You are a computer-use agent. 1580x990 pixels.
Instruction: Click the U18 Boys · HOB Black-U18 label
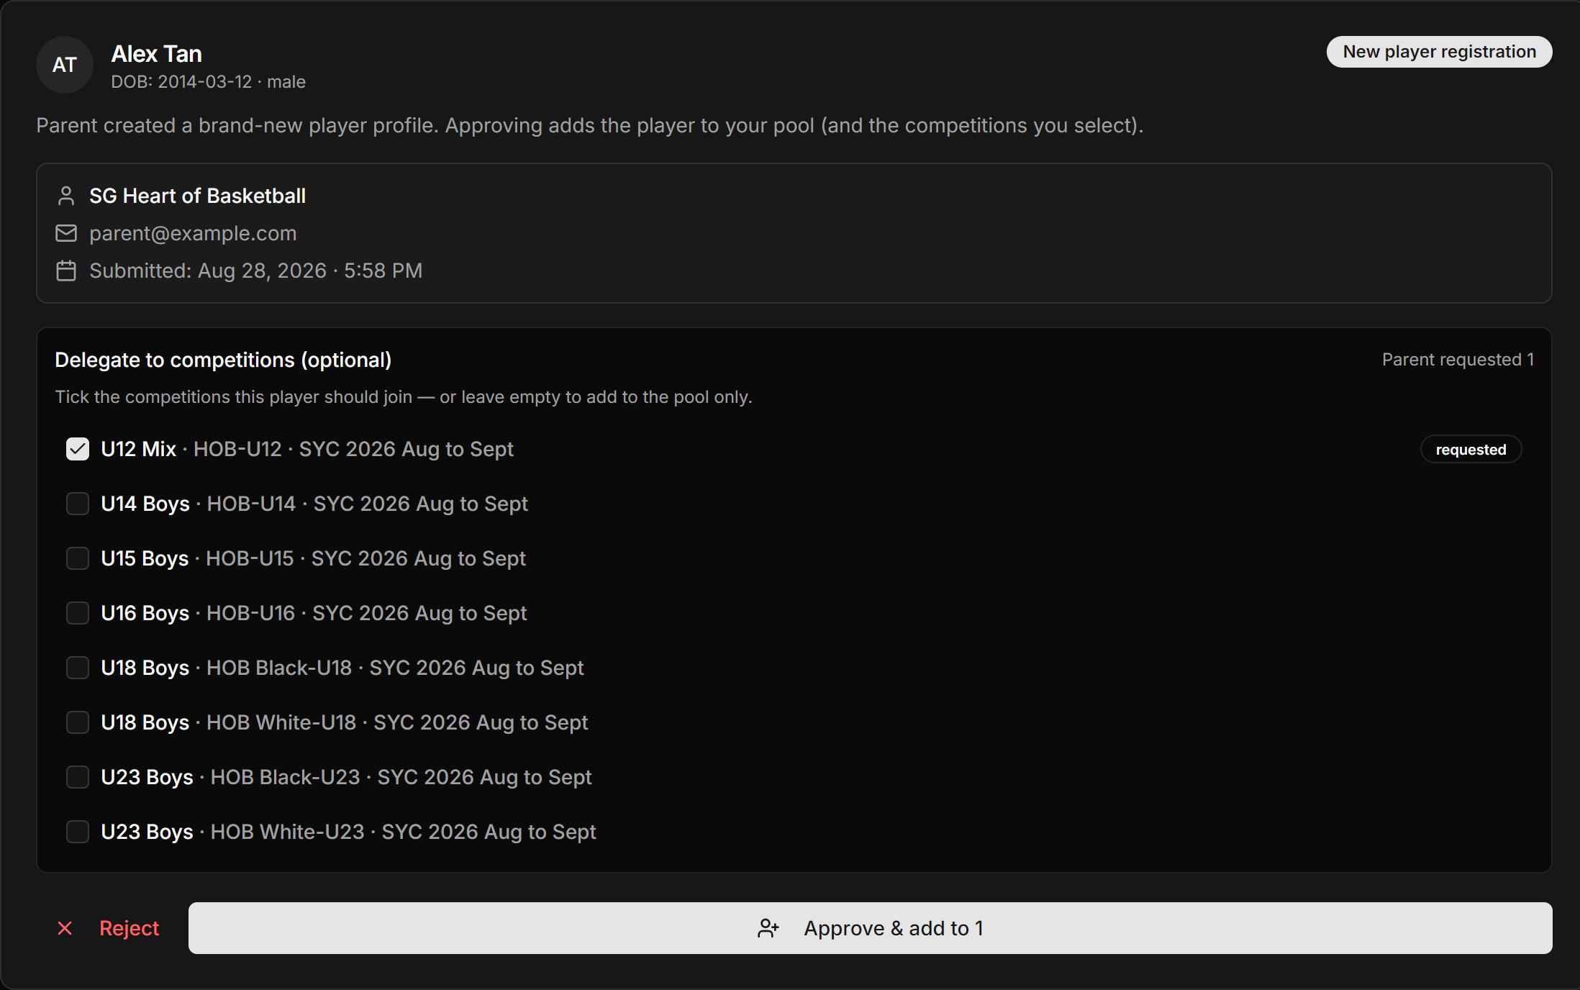tap(342, 668)
